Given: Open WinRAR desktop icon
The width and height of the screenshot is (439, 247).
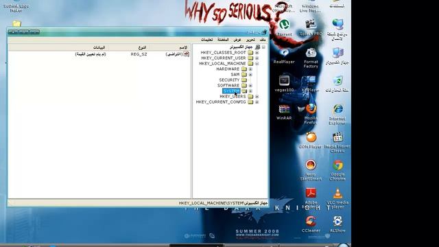Looking at the screenshot, I should 284,112.
